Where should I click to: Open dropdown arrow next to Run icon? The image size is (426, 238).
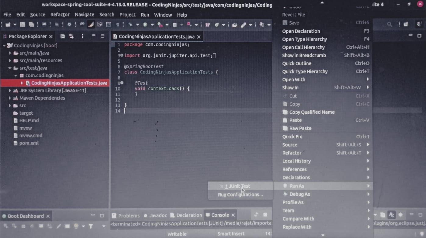click(152, 25)
